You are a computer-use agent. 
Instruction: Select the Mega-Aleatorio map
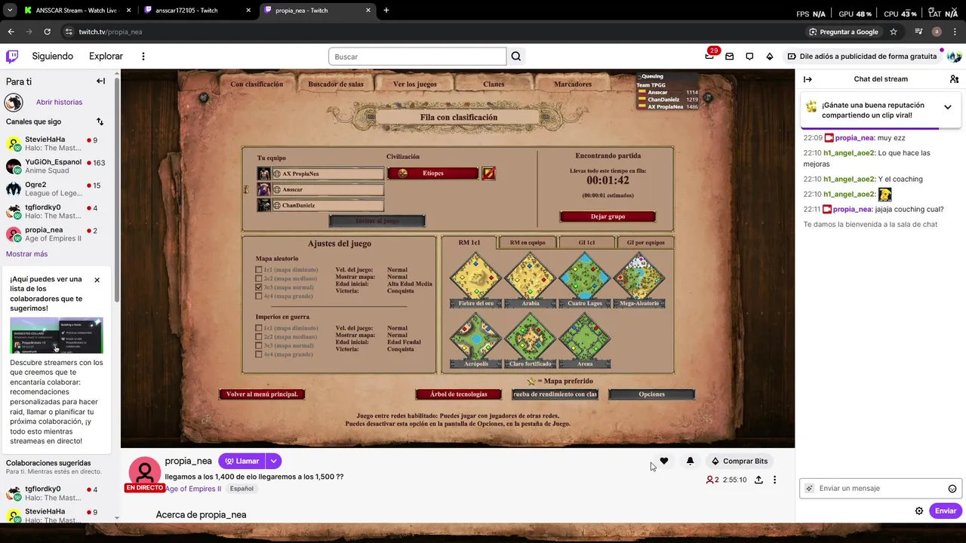click(639, 279)
